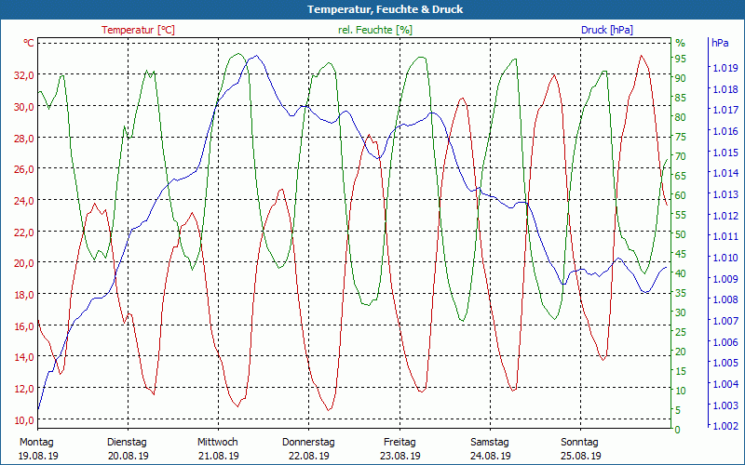The width and height of the screenshot is (745, 465).
Task: Click the green % unit label on the humidity axis
Action: (x=680, y=43)
